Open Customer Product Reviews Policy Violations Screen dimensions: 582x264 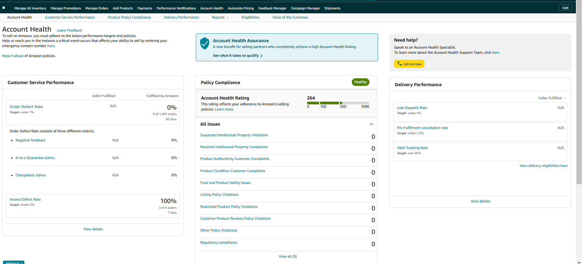[x=235, y=218]
